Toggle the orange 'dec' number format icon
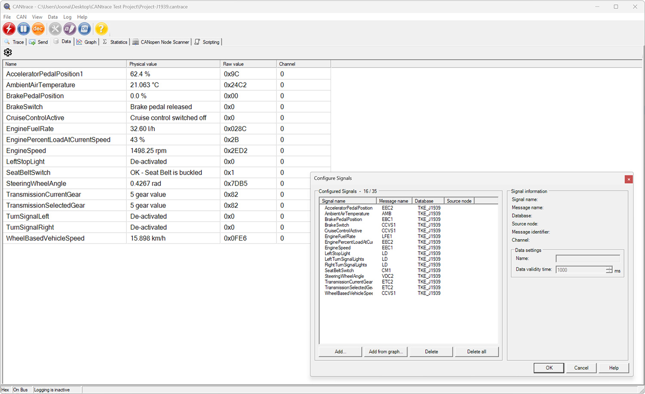Image resolution: width=645 pixels, height=394 pixels. click(38, 29)
